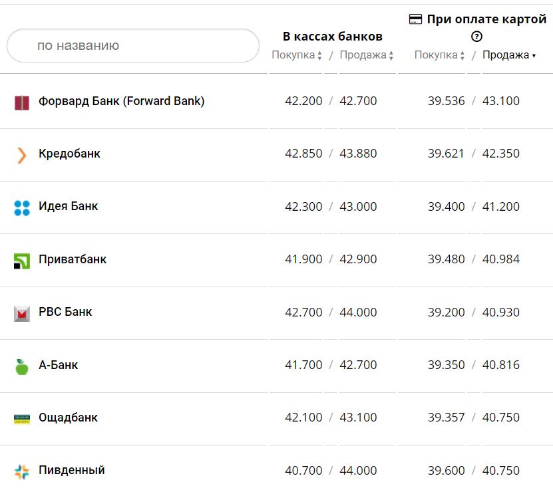Viewport: 553px width, 492px height.
Task: Click the RVS Bank logo icon
Action: coord(22,313)
